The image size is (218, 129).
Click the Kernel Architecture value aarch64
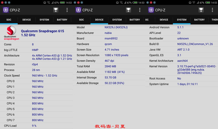[183, 61]
